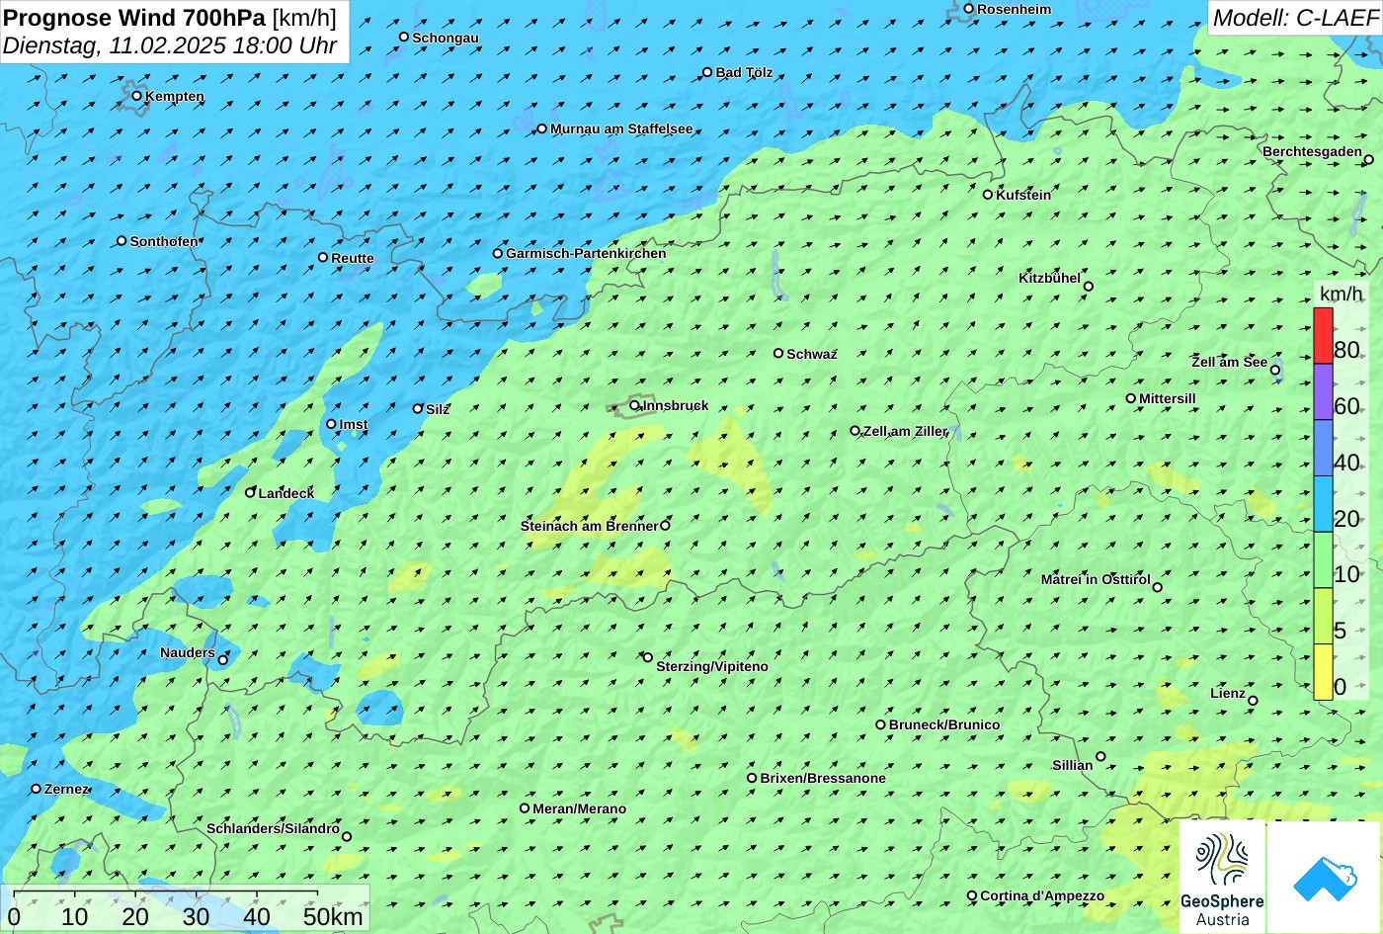
Task: Click the Reutte city marker
Action: [323, 257]
